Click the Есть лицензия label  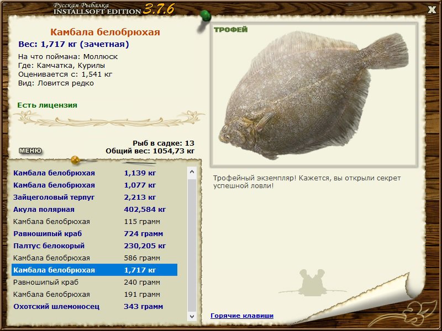pos(47,105)
